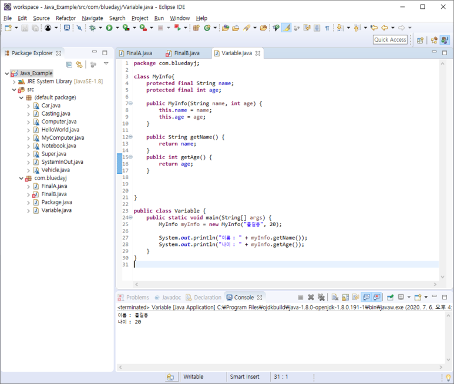Screen dimensions: 454x384
Task: Click Next Annotation icon
Action: pos(340,28)
